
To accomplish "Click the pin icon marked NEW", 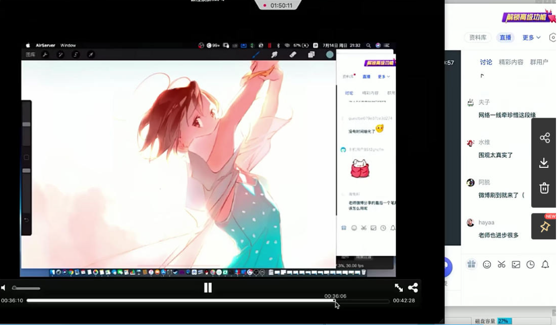I will pos(544,226).
